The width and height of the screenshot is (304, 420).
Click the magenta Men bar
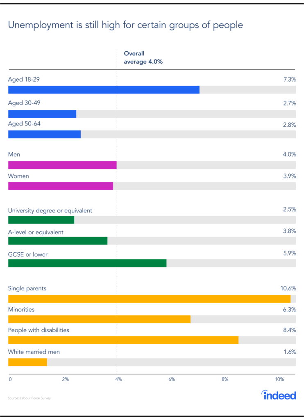(x=62, y=165)
